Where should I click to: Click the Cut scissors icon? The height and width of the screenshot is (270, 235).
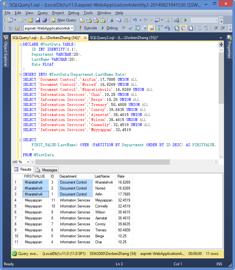point(112,20)
